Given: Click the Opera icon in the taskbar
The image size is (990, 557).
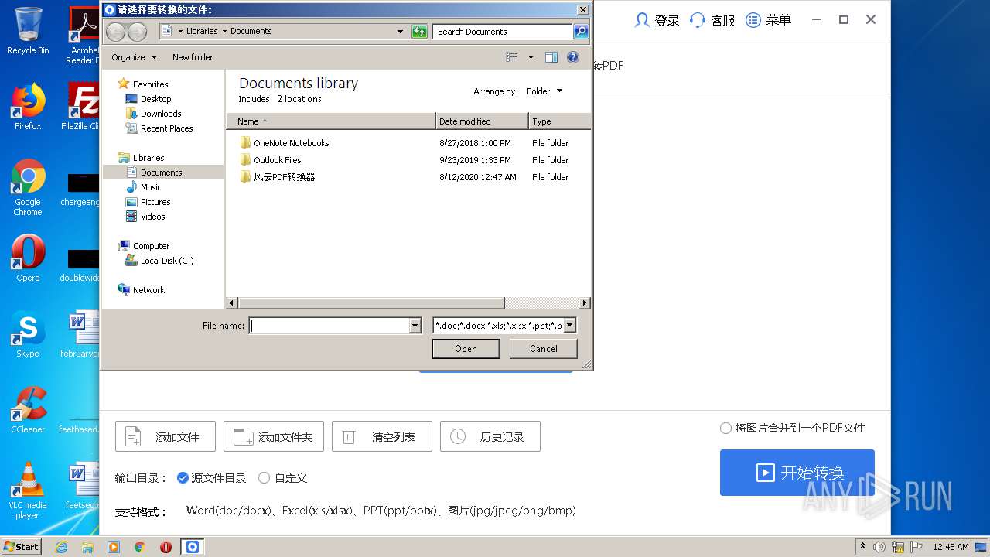Looking at the screenshot, I should pyautogui.click(x=166, y=547).
